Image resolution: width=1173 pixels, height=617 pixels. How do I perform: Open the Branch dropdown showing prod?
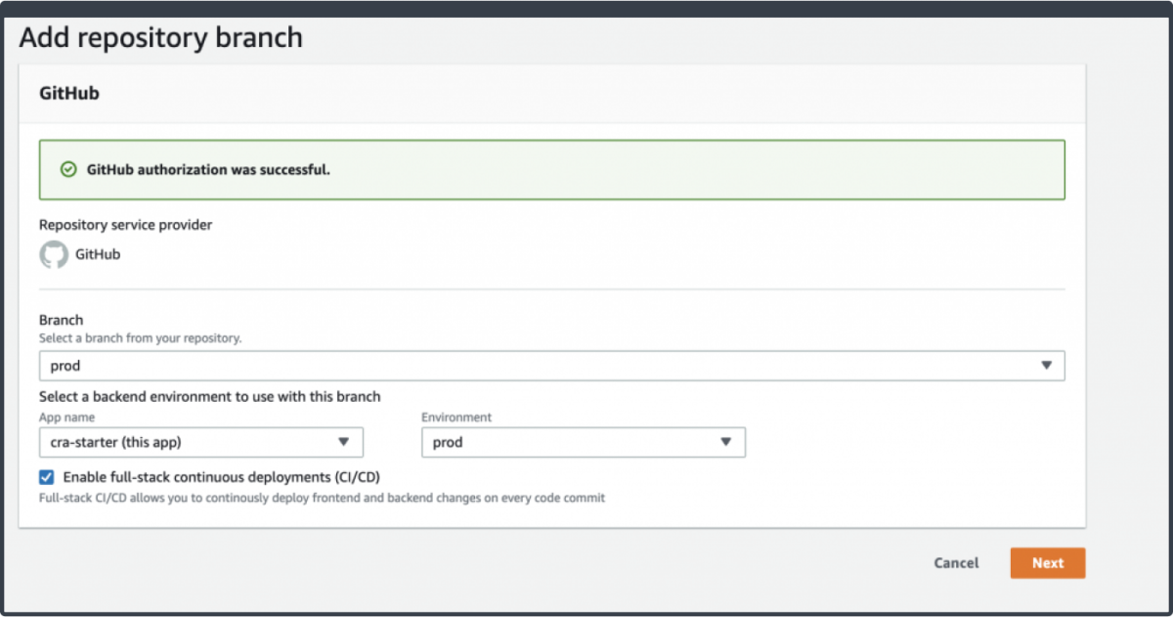551,366
